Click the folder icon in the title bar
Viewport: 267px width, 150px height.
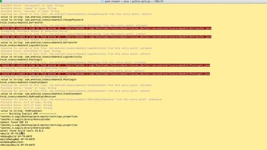[102, 1]
